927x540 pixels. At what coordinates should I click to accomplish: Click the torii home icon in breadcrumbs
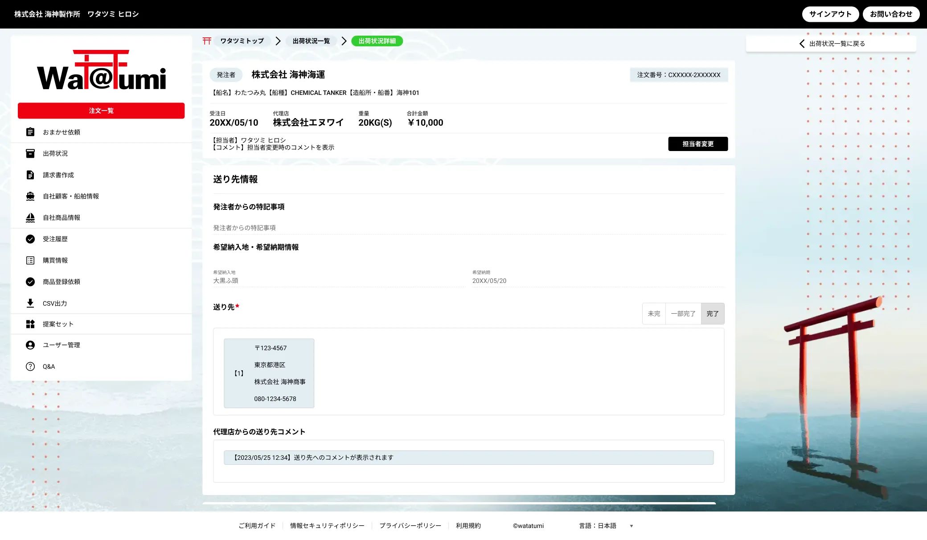click(x=206, y=41)
